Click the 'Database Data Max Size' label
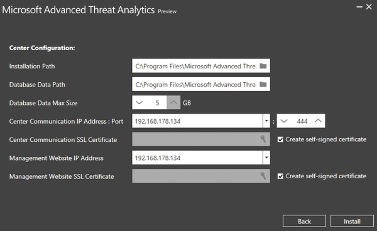This screenshot has width=377, height=231. tap(43, 103)
